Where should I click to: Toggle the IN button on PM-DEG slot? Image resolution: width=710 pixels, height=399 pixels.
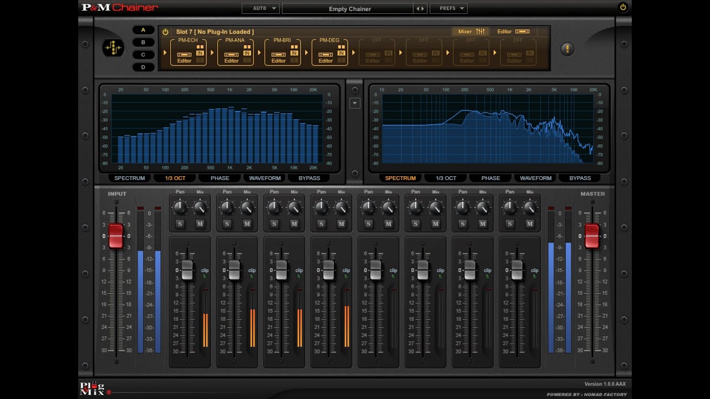(x=341, y=53)
